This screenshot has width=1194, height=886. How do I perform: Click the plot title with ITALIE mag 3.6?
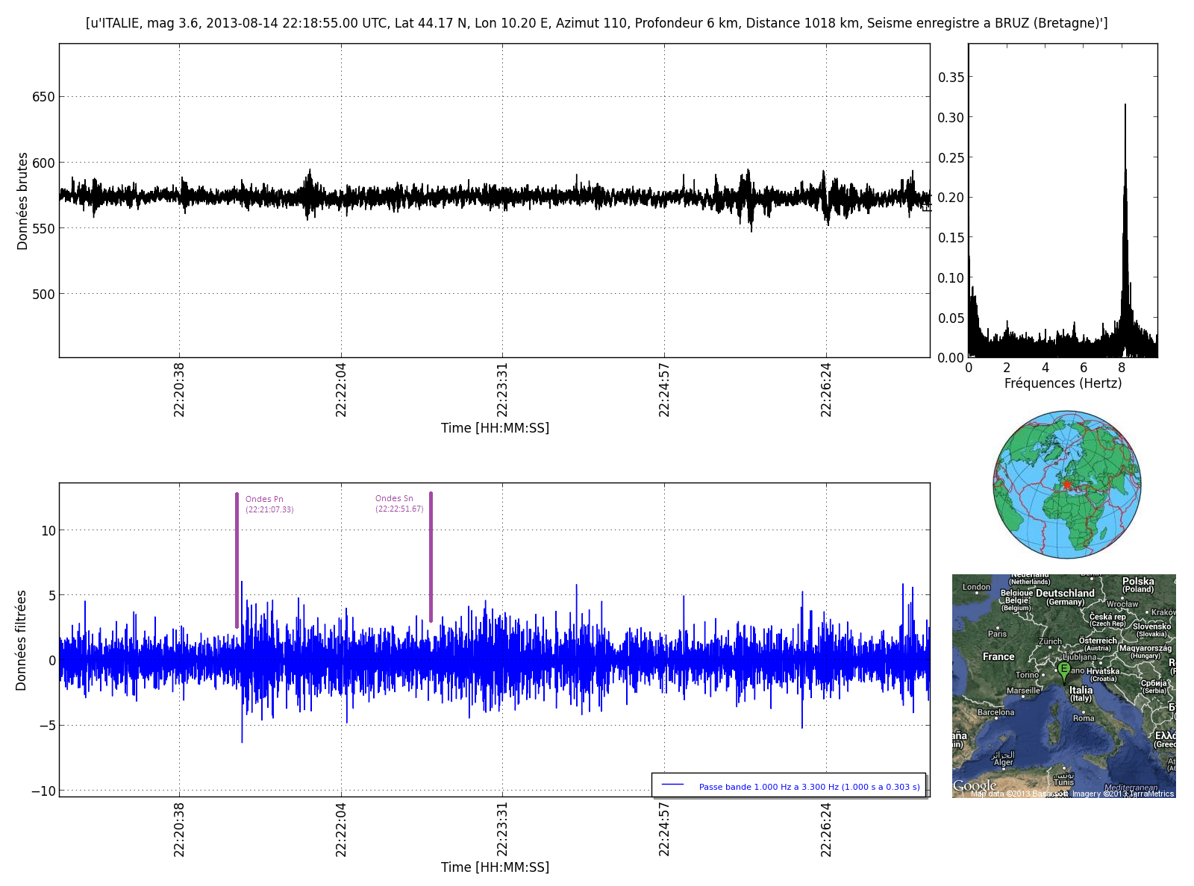[x=596, y=23]
